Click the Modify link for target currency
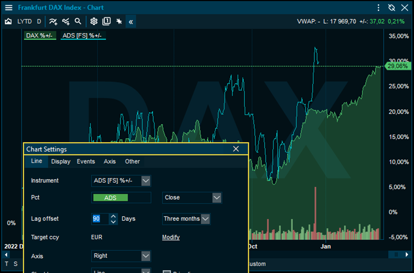 coord(171,237)
